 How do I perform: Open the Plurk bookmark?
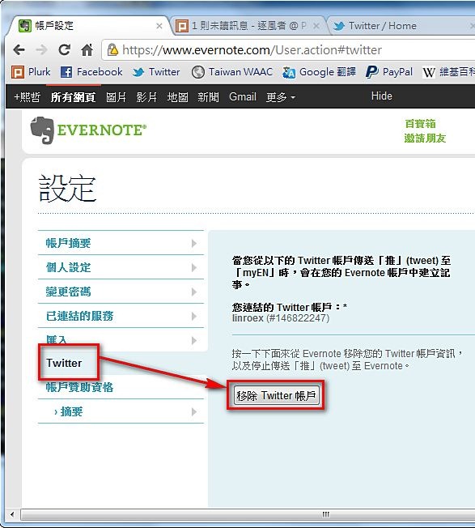click(x=31, y=72)
